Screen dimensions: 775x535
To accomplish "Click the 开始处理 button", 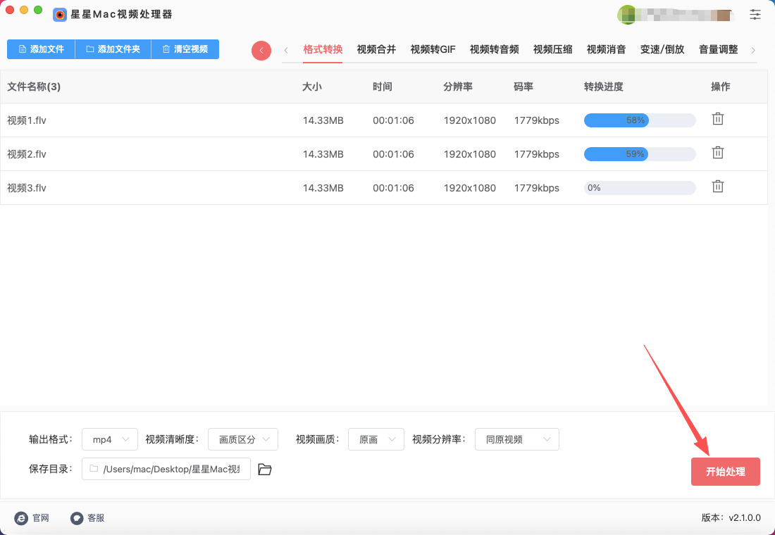I will [x=725, y=472].
